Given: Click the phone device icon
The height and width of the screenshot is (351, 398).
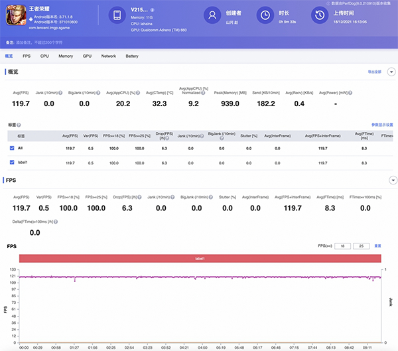Looking at the screenshot, I should tap(117, 15).
